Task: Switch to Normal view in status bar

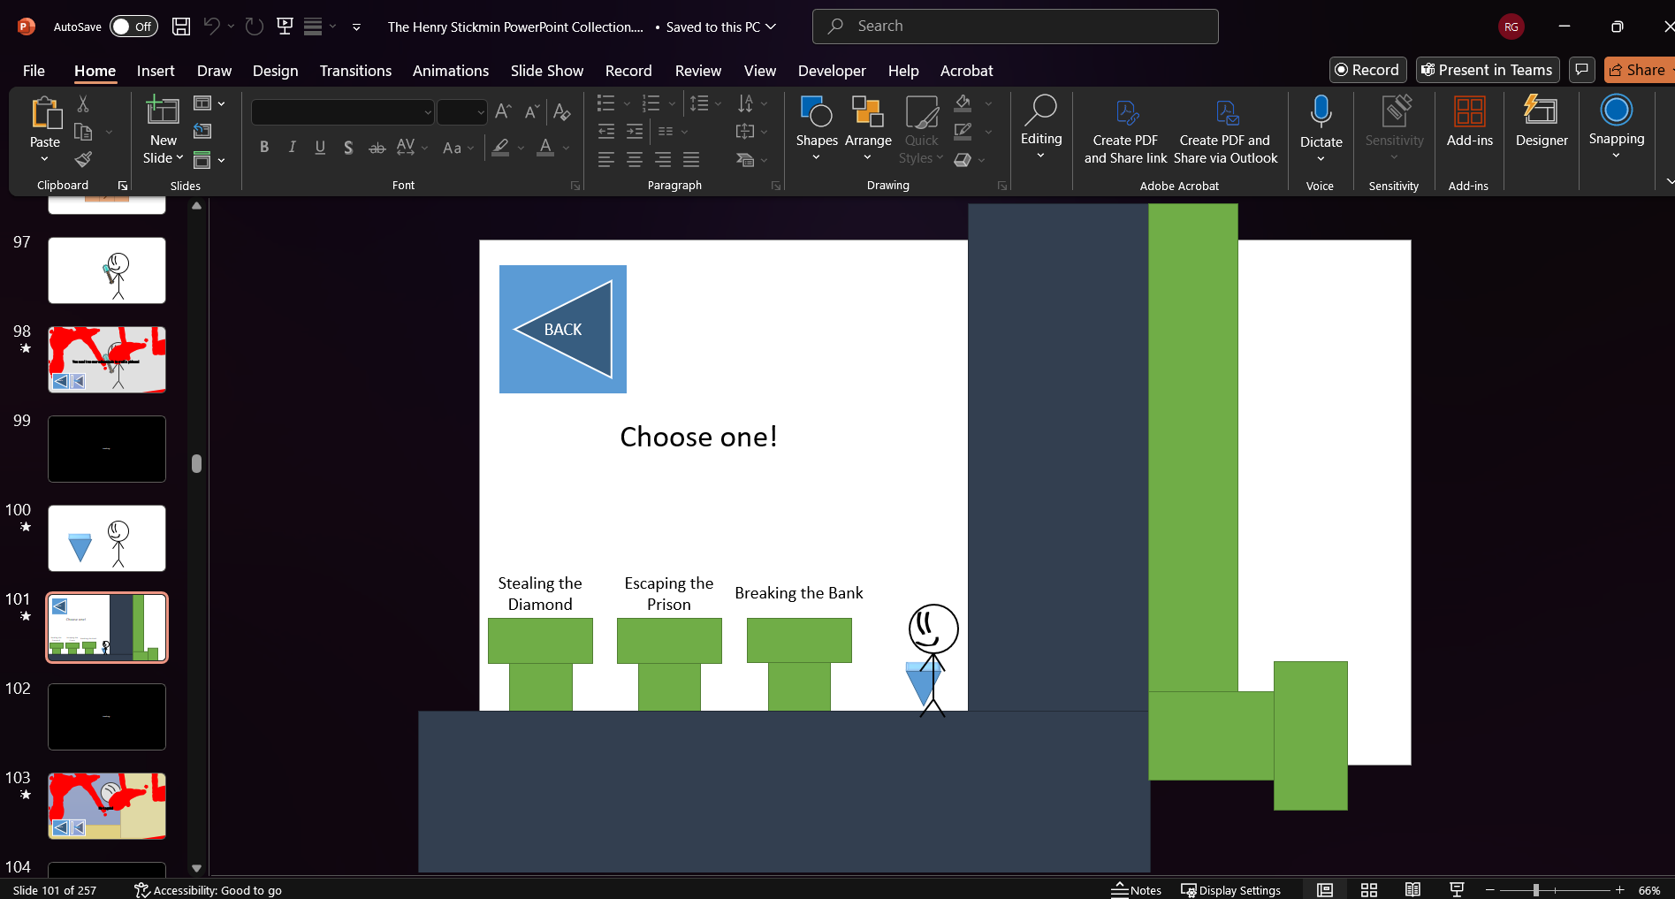Action: [x=1325, y=889]
